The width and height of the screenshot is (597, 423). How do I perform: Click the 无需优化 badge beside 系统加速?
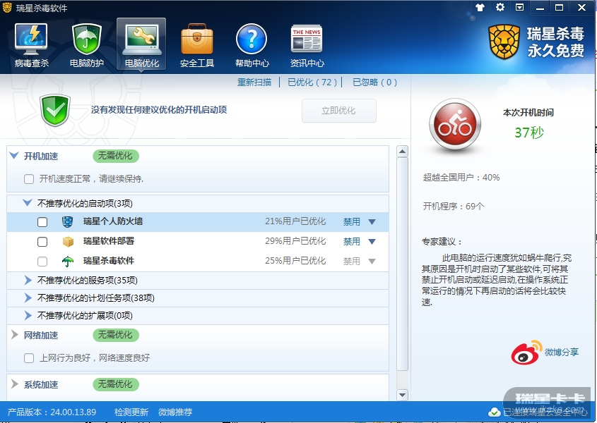point(116,384)
